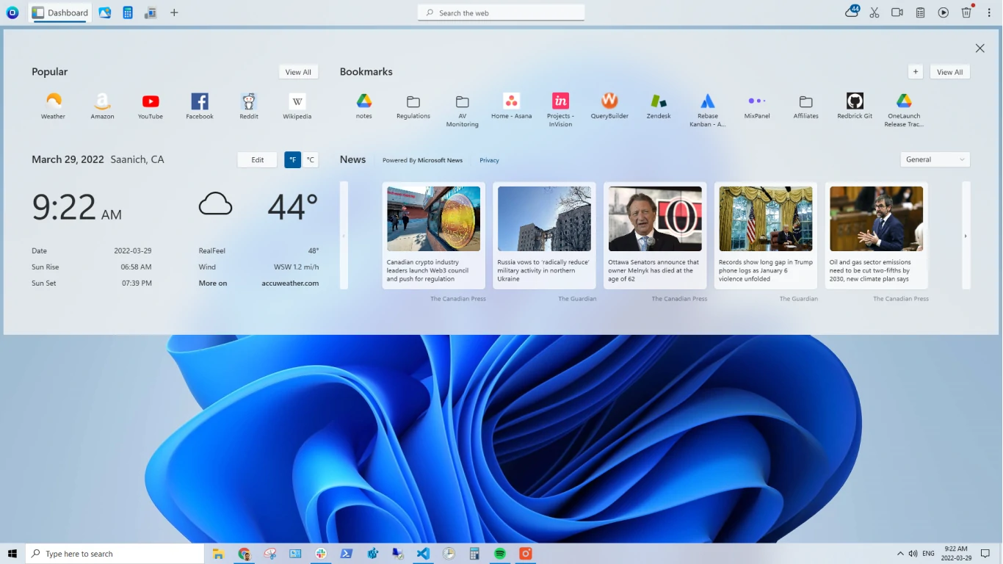Image resolution: width=1003 pixels, height=564 pixels.
Task: Launch the Zendesk bookmark
Action: [x=659, y=101]
